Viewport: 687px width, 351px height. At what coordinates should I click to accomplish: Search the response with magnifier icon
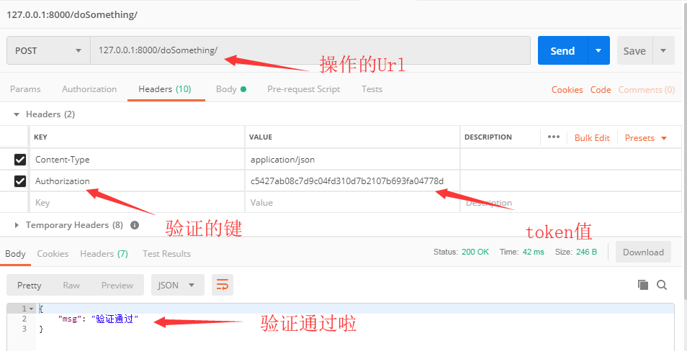click(662, 286)
